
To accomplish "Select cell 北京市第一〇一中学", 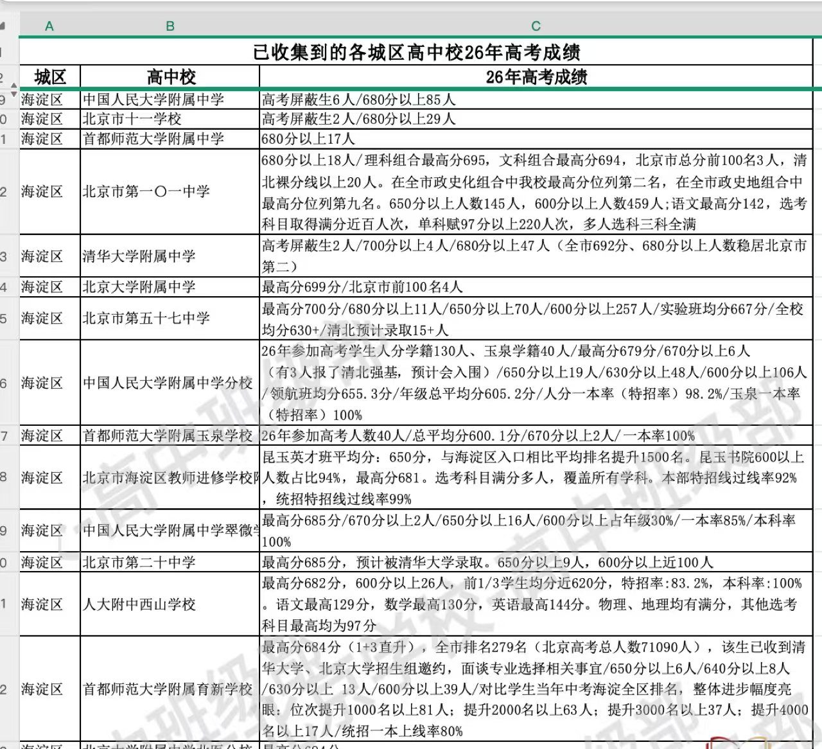I will pyautogui.click(x=170, y=191).
